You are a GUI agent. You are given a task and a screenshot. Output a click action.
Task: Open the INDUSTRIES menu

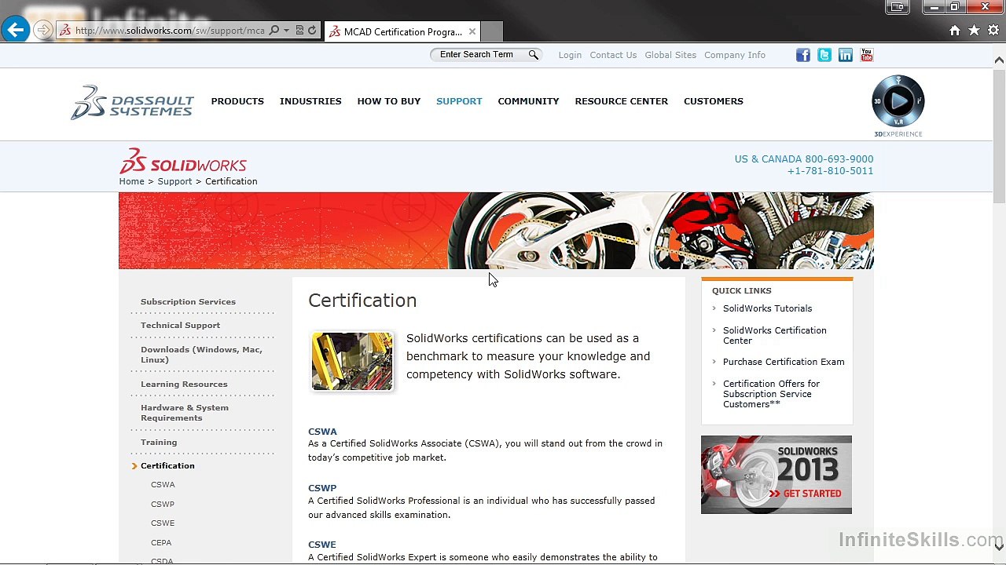pos(310,101)
